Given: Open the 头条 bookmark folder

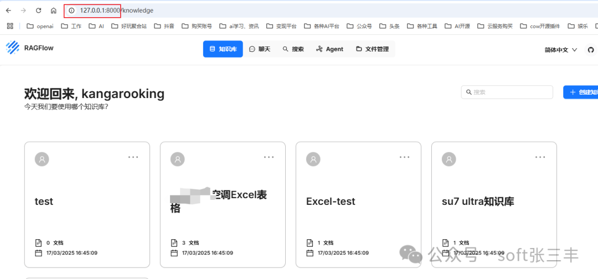Looking at the screenshot, I should (x=389, y=27).
